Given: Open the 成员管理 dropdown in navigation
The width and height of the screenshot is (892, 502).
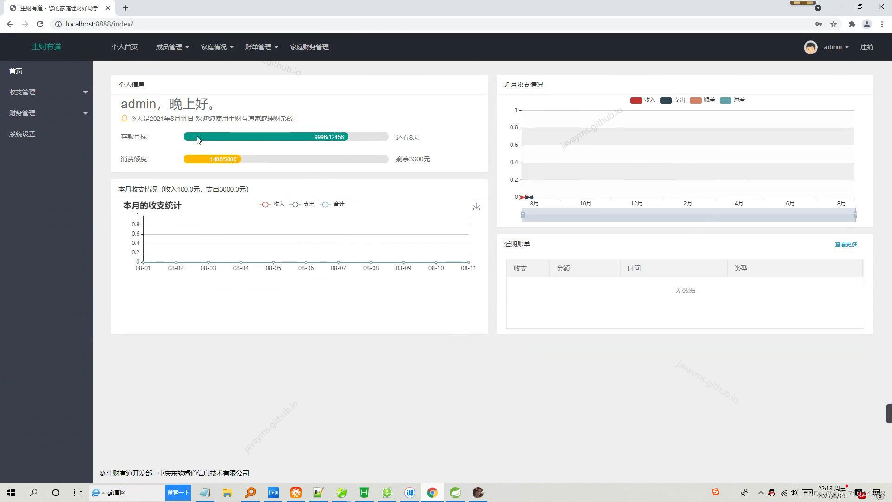Looking at the screenshot, I should click(x=172, y=46).
